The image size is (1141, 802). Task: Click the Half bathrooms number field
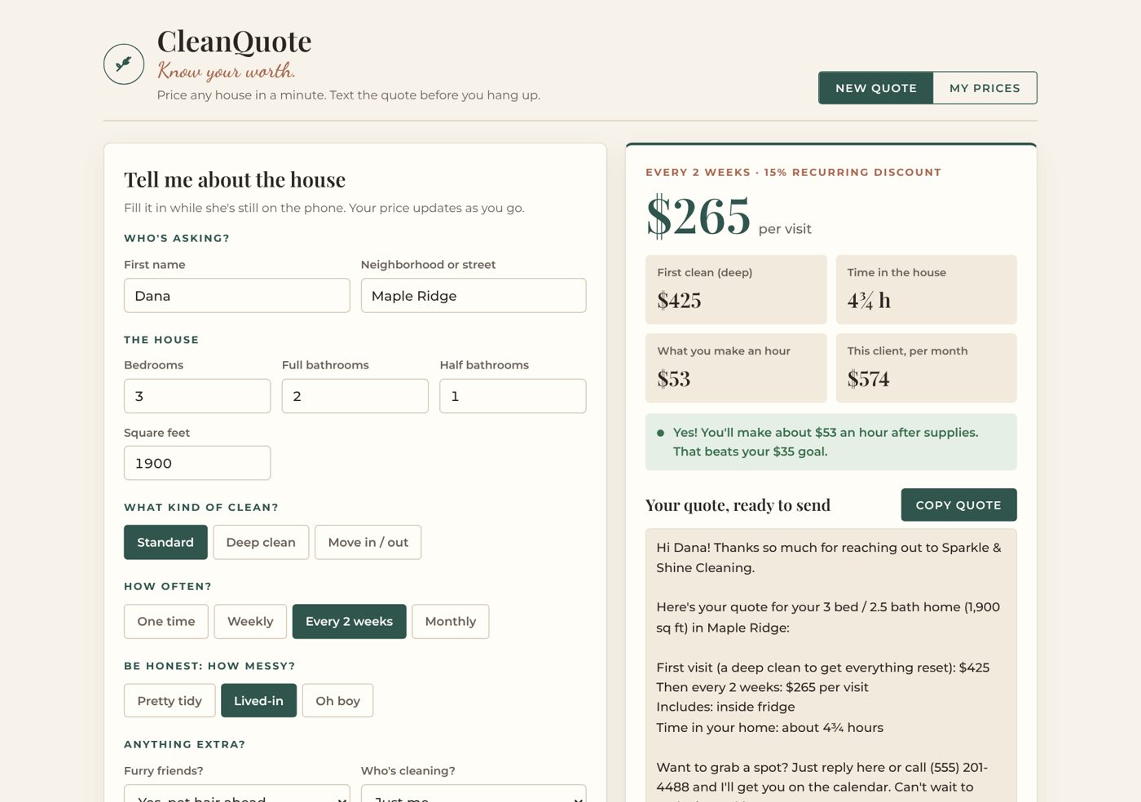click(x=513, y=396)
